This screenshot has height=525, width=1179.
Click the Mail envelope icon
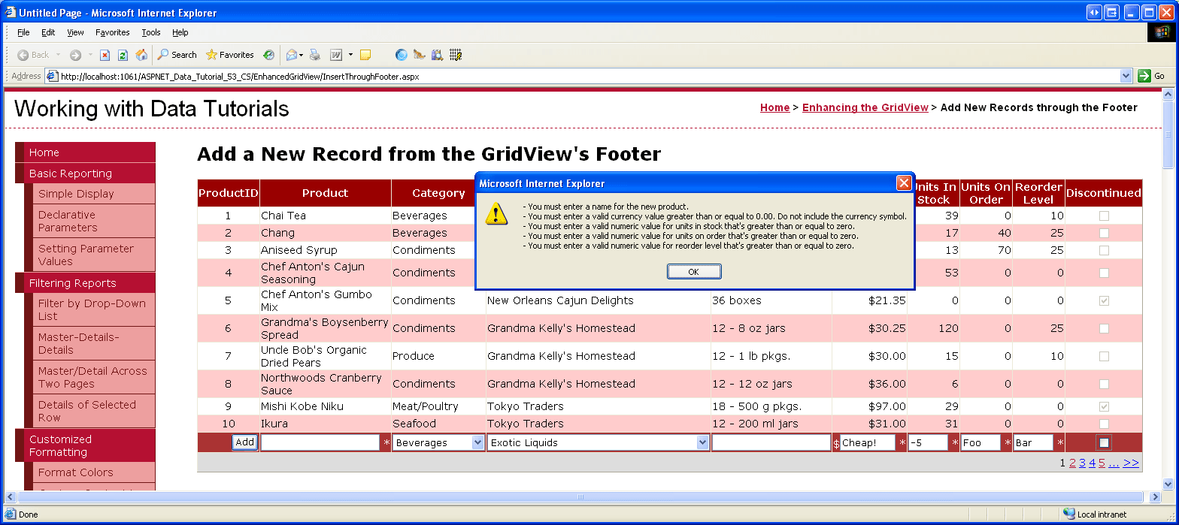(291, 55)
